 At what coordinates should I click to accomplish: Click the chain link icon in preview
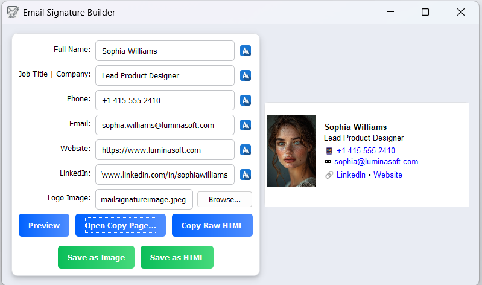click(329, 175)
